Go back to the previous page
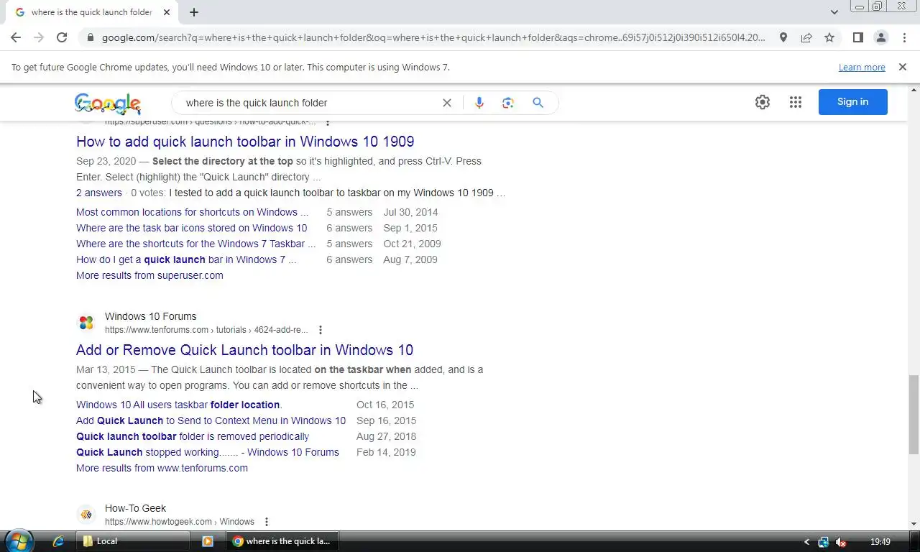The width and height of the screenshot is (920, 552). click(x=16, y=37)
